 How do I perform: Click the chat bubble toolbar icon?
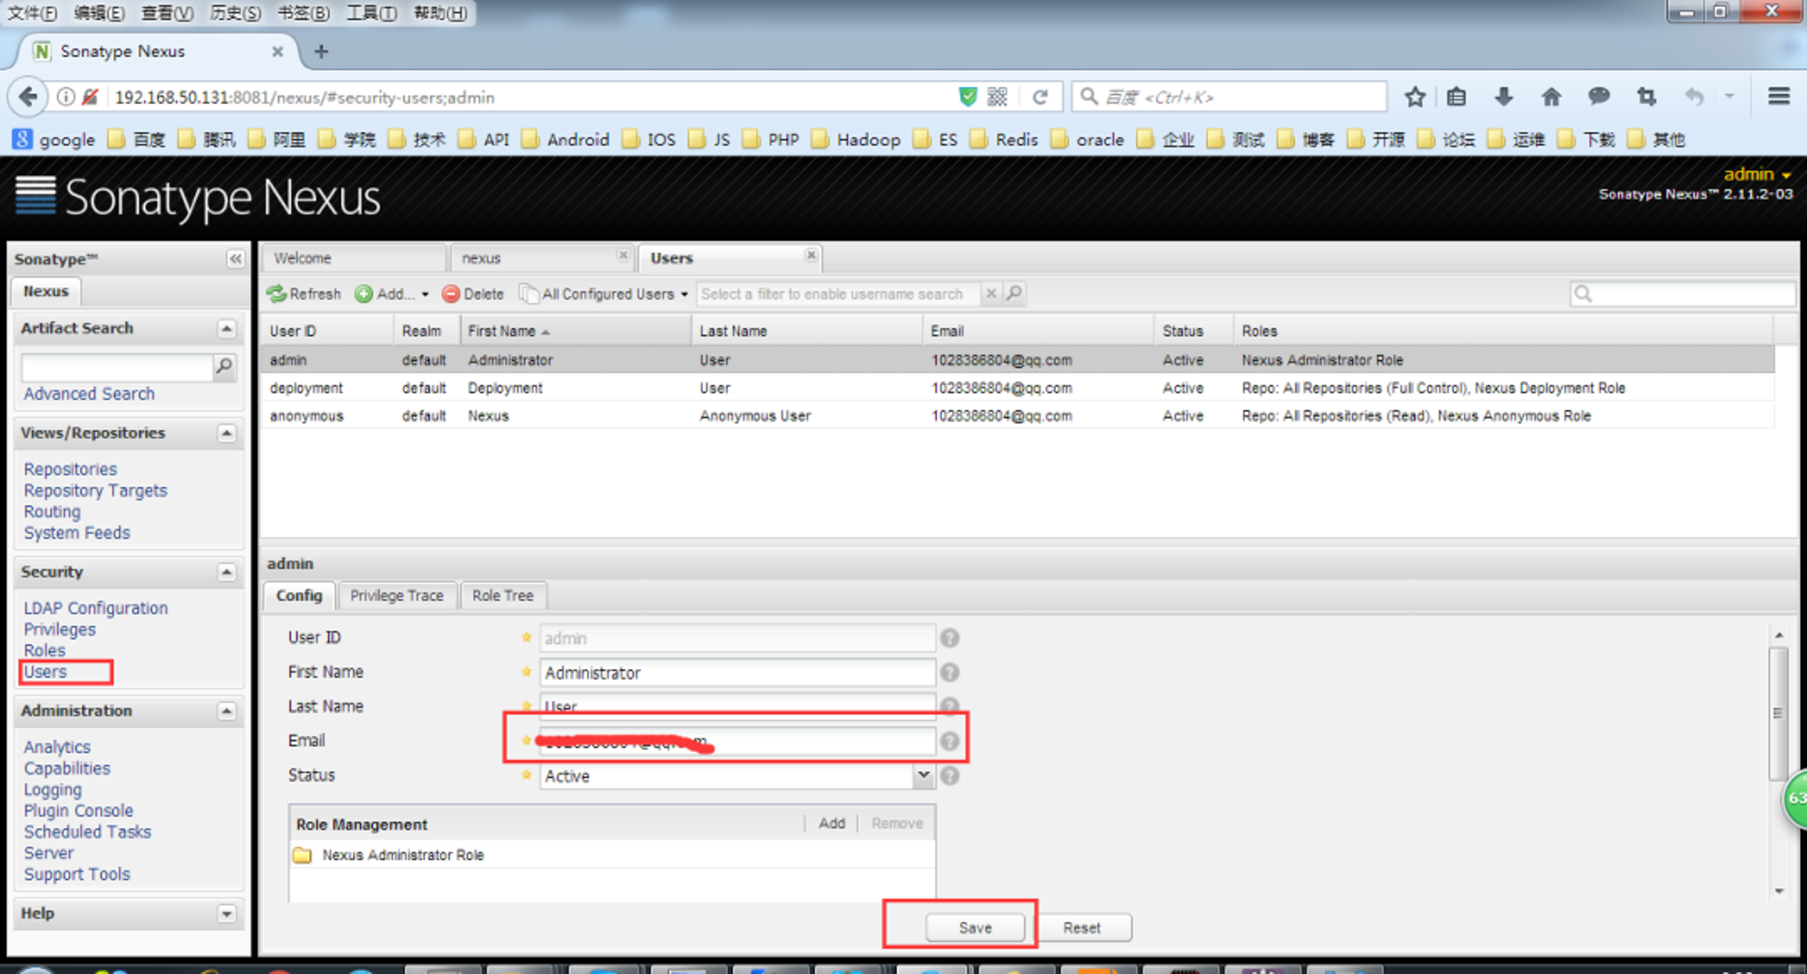[1598, 96]
